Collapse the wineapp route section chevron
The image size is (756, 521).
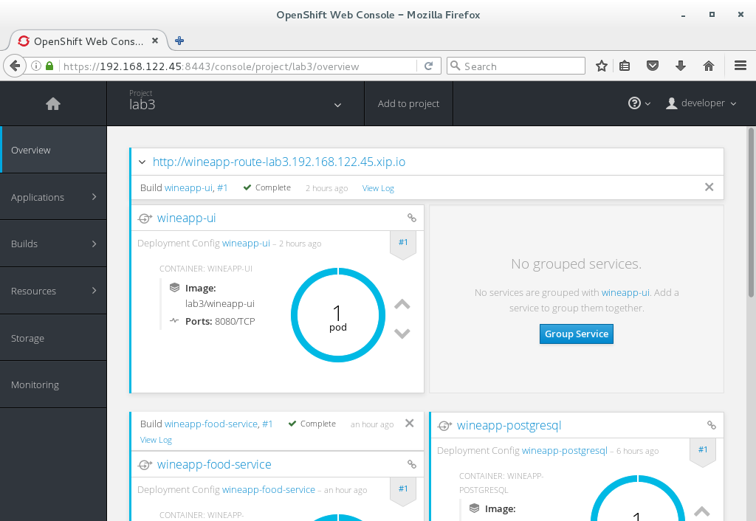point(142,162)
